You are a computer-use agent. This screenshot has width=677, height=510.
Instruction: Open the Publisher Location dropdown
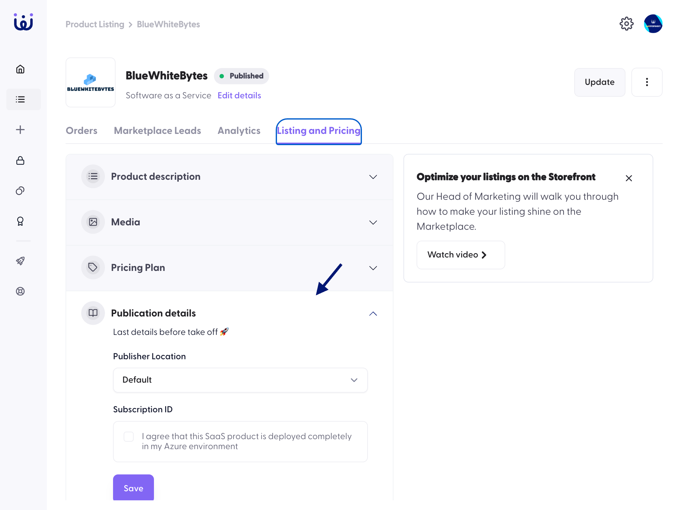pyautogui.click(x=240, y=380)
